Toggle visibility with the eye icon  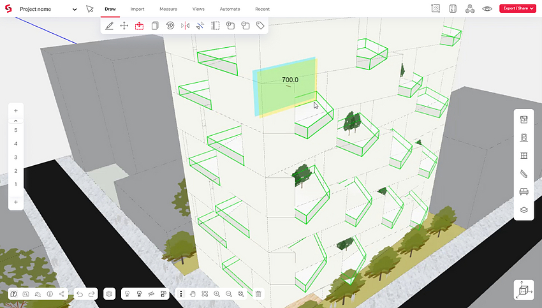(x=487, y=9)
